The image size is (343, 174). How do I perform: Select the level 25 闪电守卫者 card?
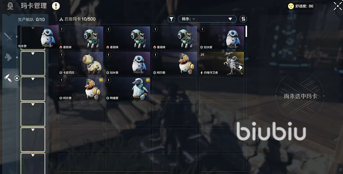coord(222,63)
